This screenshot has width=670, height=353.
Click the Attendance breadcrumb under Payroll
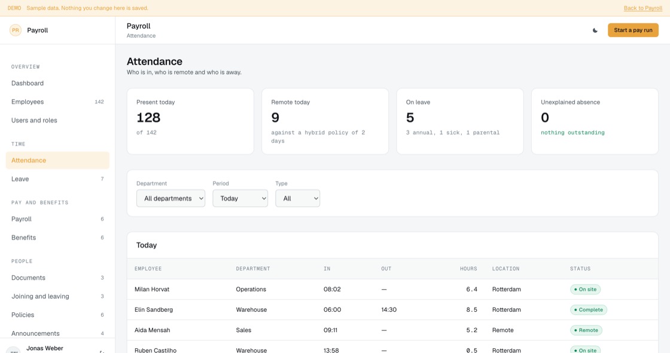[141, 36]
